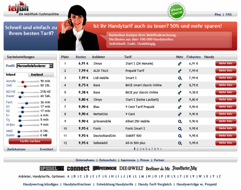Click the O2 icon in primamobile row
The height and width of the screenshot is (190, 241).
180,122
